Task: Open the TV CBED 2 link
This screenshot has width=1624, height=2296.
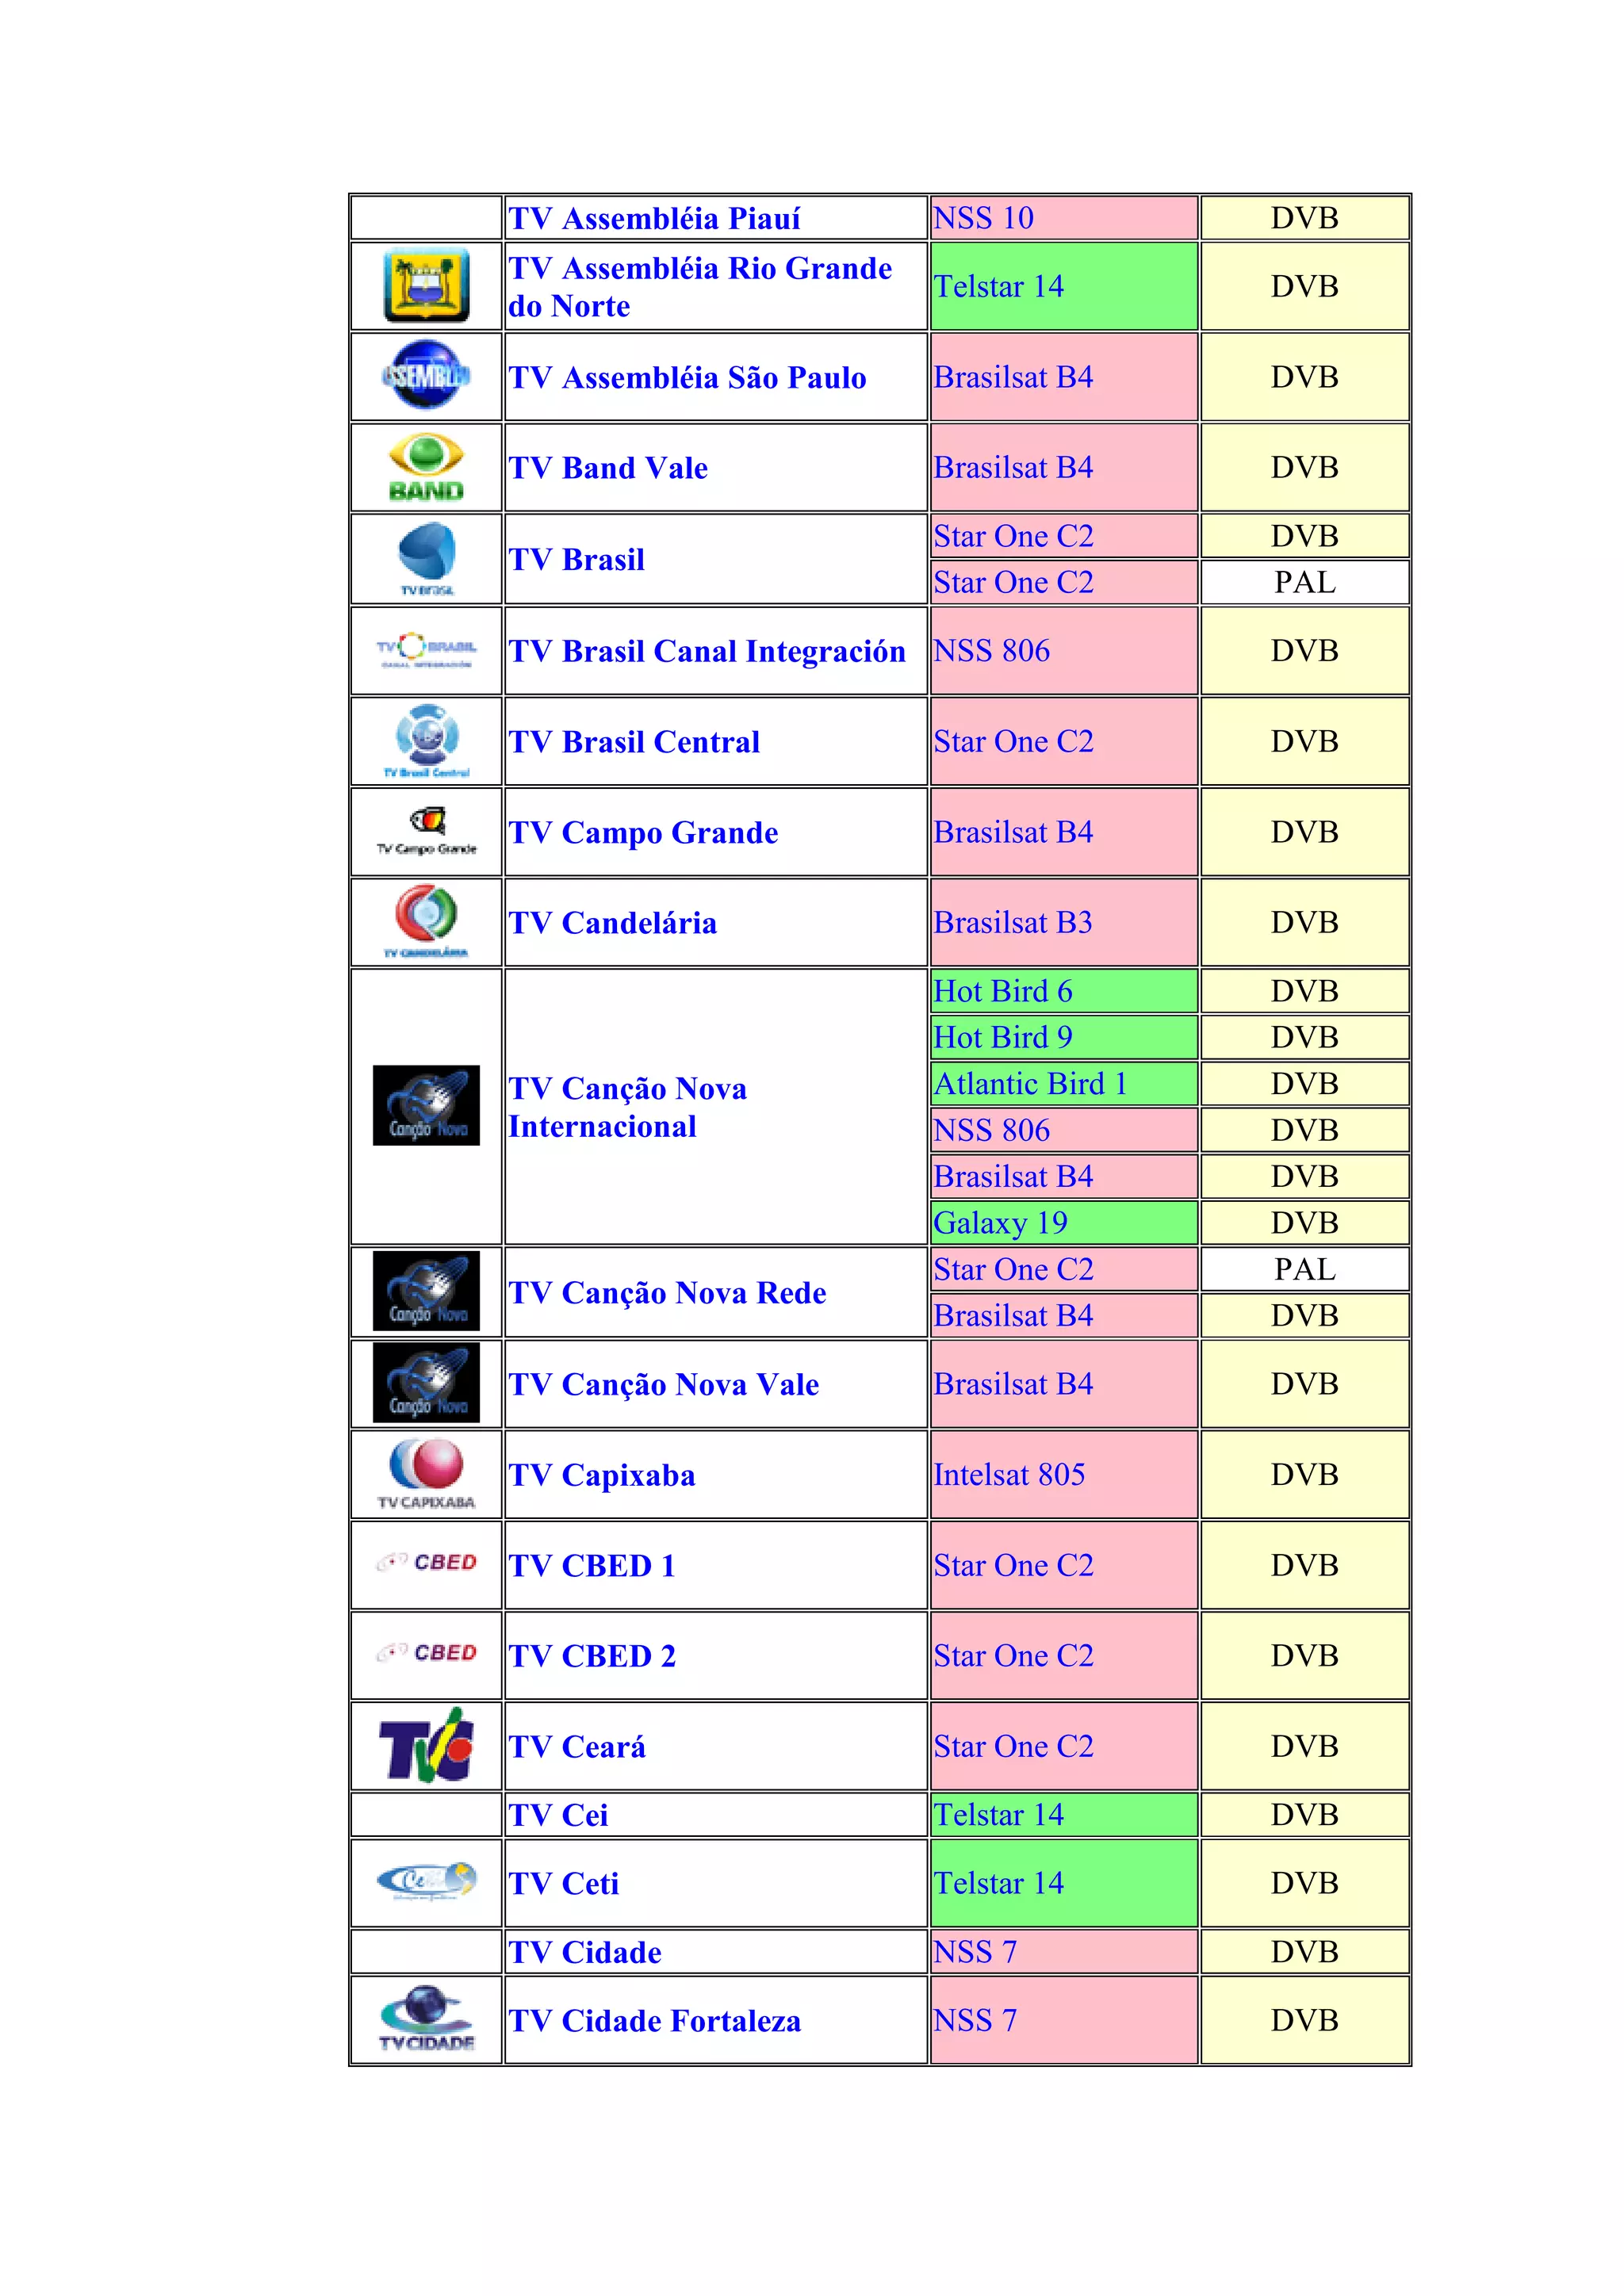Action: (592, 1656)
